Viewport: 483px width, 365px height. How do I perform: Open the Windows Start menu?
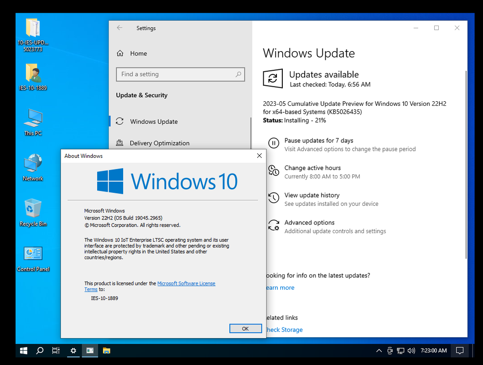pos(24,350)
